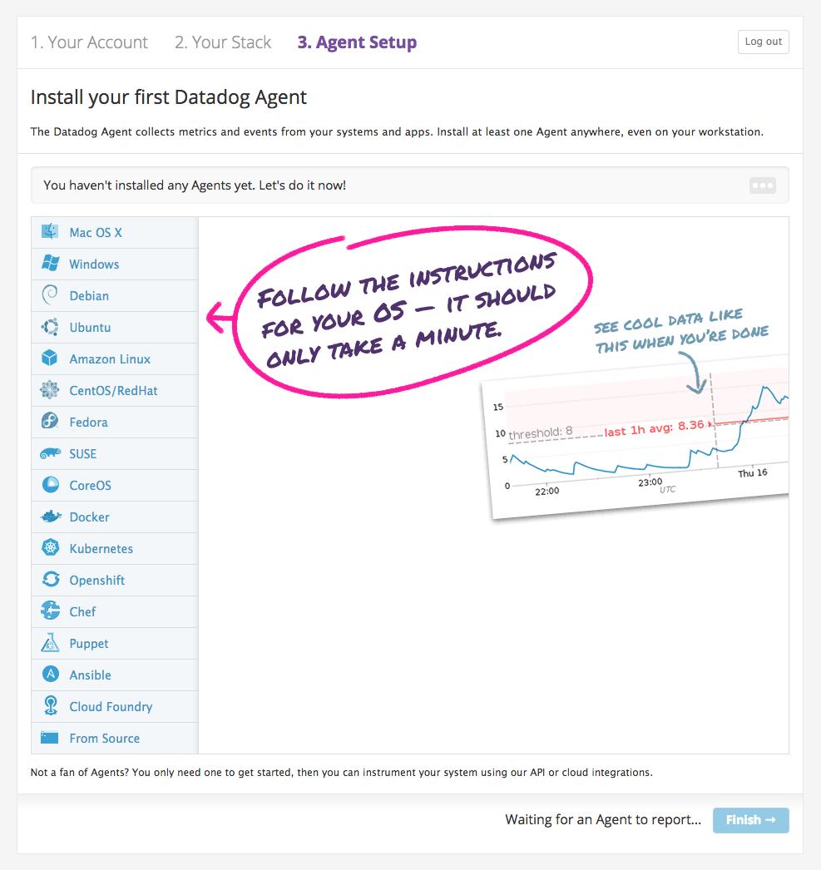Screen dimensions: 821x870
Task: Click the Debian swirl icon
Action: click(50, 295)
